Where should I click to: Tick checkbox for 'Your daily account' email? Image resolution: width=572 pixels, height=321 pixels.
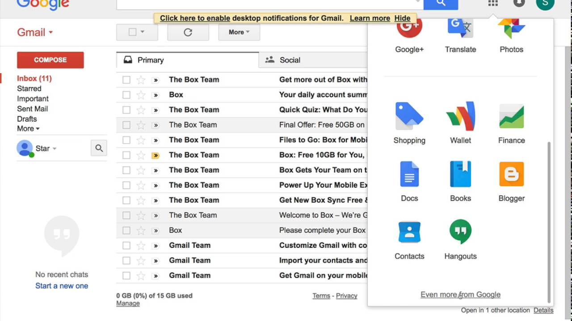pos(126,95)
